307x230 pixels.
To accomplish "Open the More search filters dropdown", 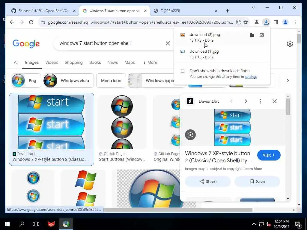I will [x=150, y=62].
